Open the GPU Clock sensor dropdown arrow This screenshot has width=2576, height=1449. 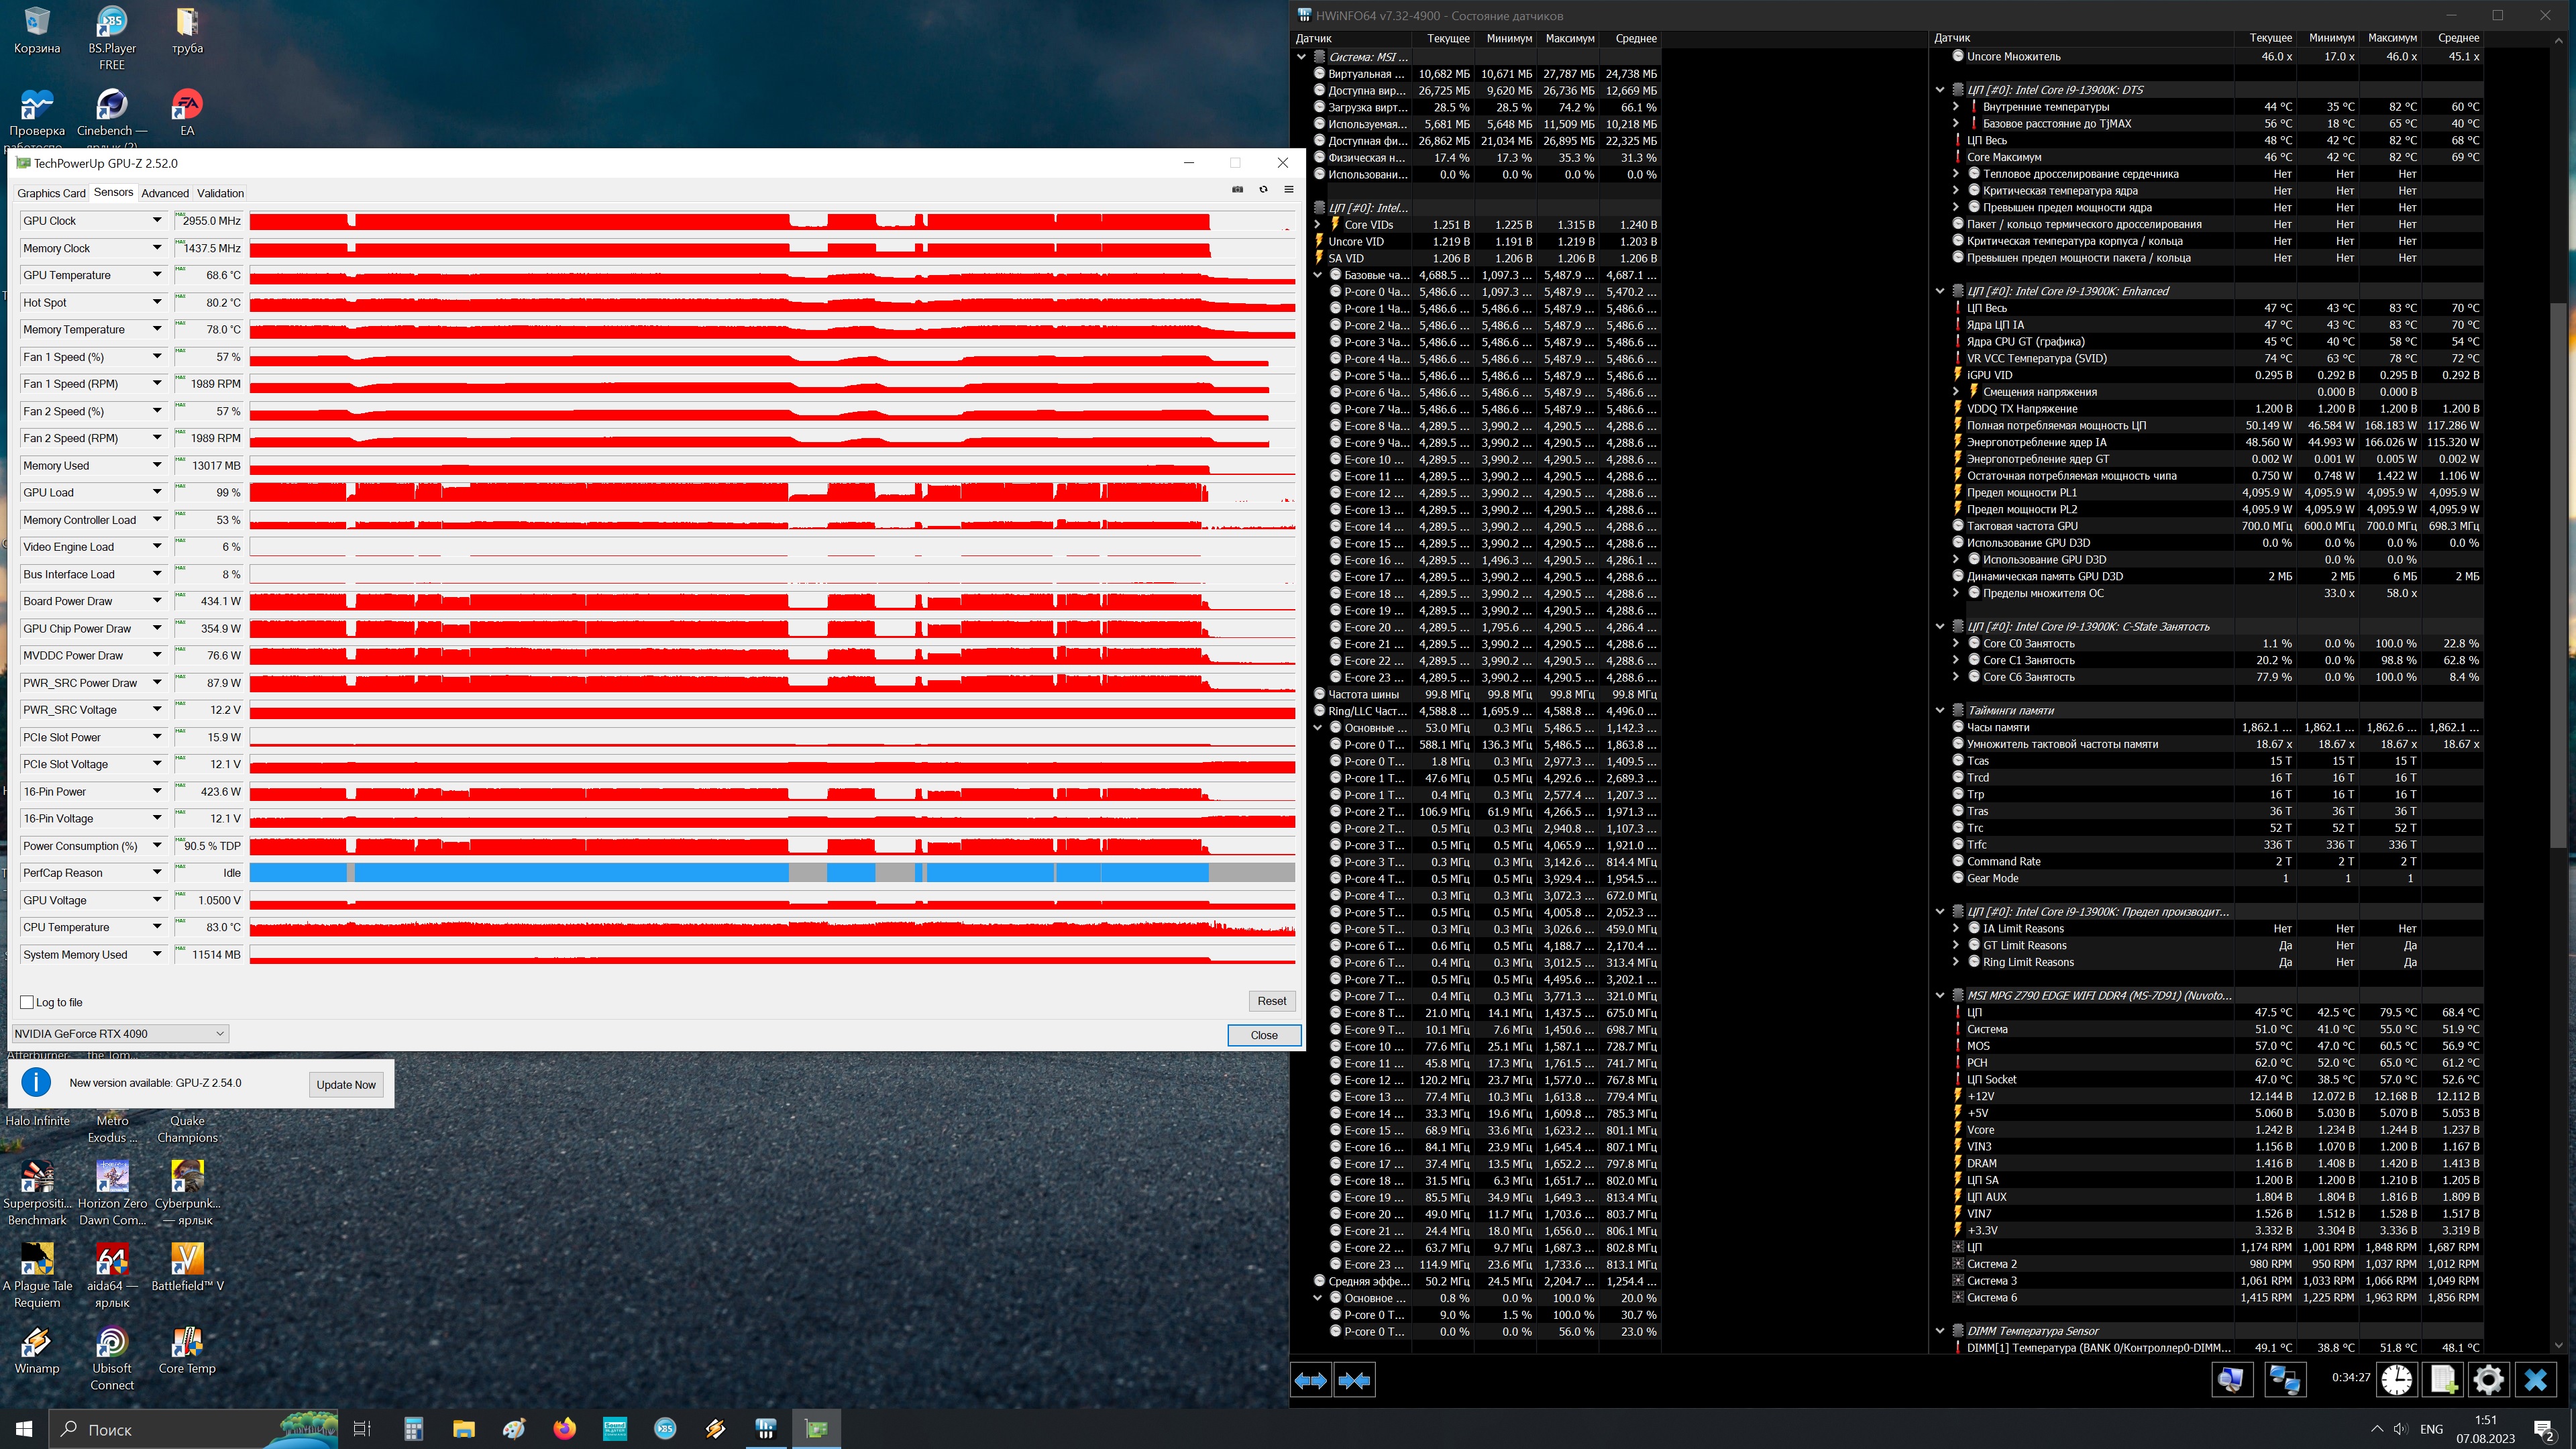pyautogui.click(x=157, y=220)
